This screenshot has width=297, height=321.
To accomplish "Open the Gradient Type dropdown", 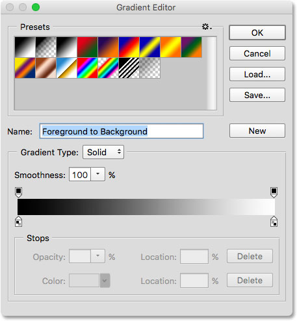I will (x=103, y=152).
